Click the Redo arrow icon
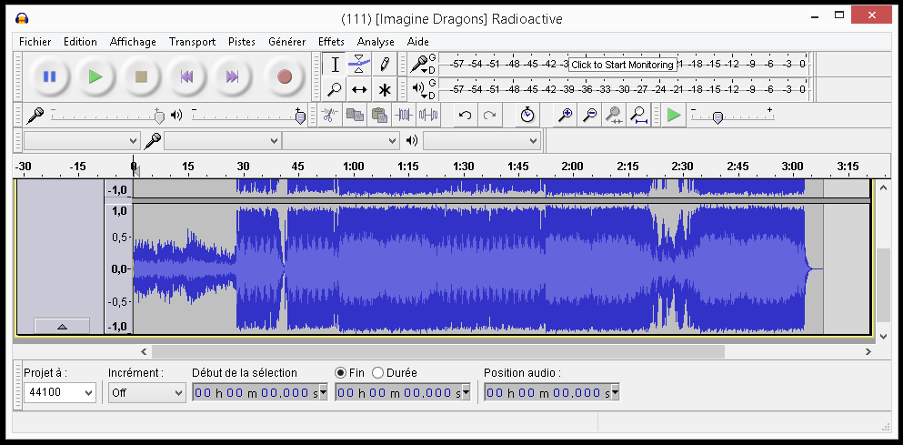Viewport: 903px width, 445px height. pos(489,116)
